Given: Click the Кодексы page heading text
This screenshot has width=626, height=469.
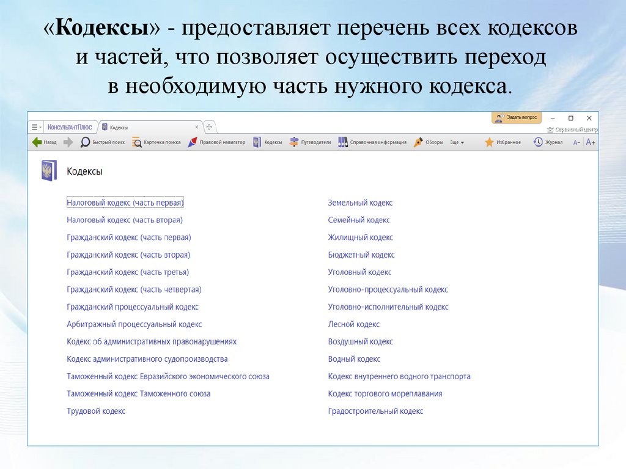Looking at the screenshot, I should point(84,172).
